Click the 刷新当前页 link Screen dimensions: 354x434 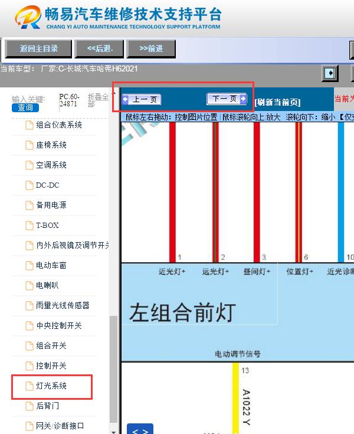277,102
